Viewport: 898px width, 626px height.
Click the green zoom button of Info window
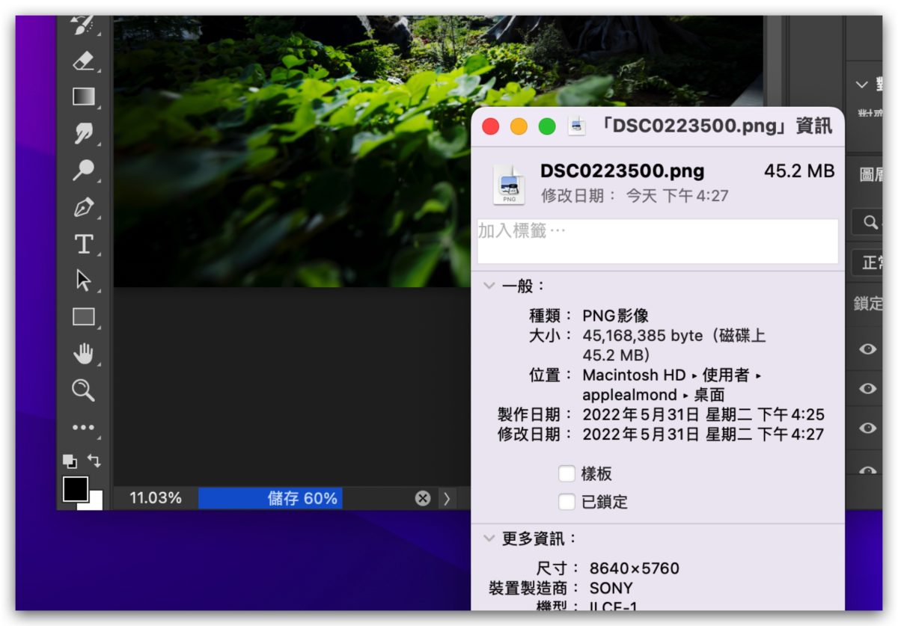(547, 126)
